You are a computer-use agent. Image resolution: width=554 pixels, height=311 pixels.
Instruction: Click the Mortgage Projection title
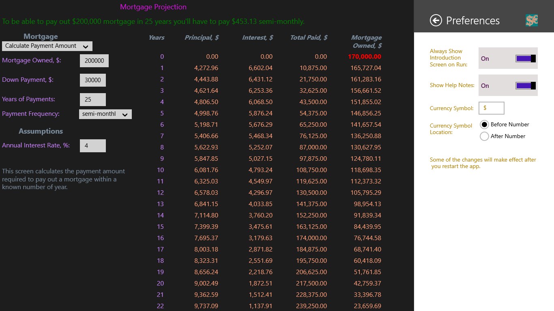point(153,7)
